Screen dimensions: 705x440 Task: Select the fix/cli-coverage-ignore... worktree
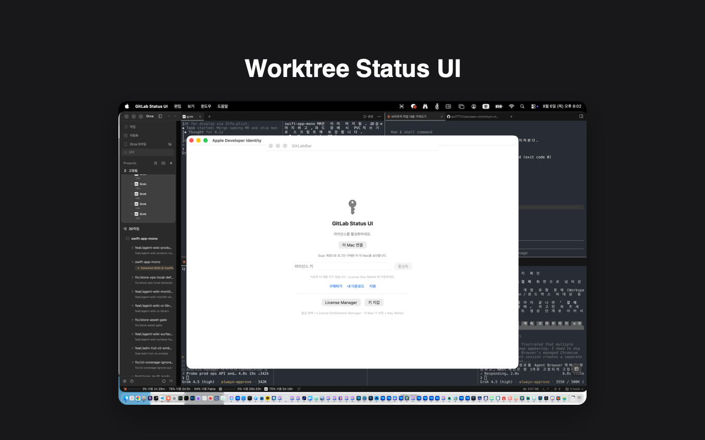(x=151, y=365)
